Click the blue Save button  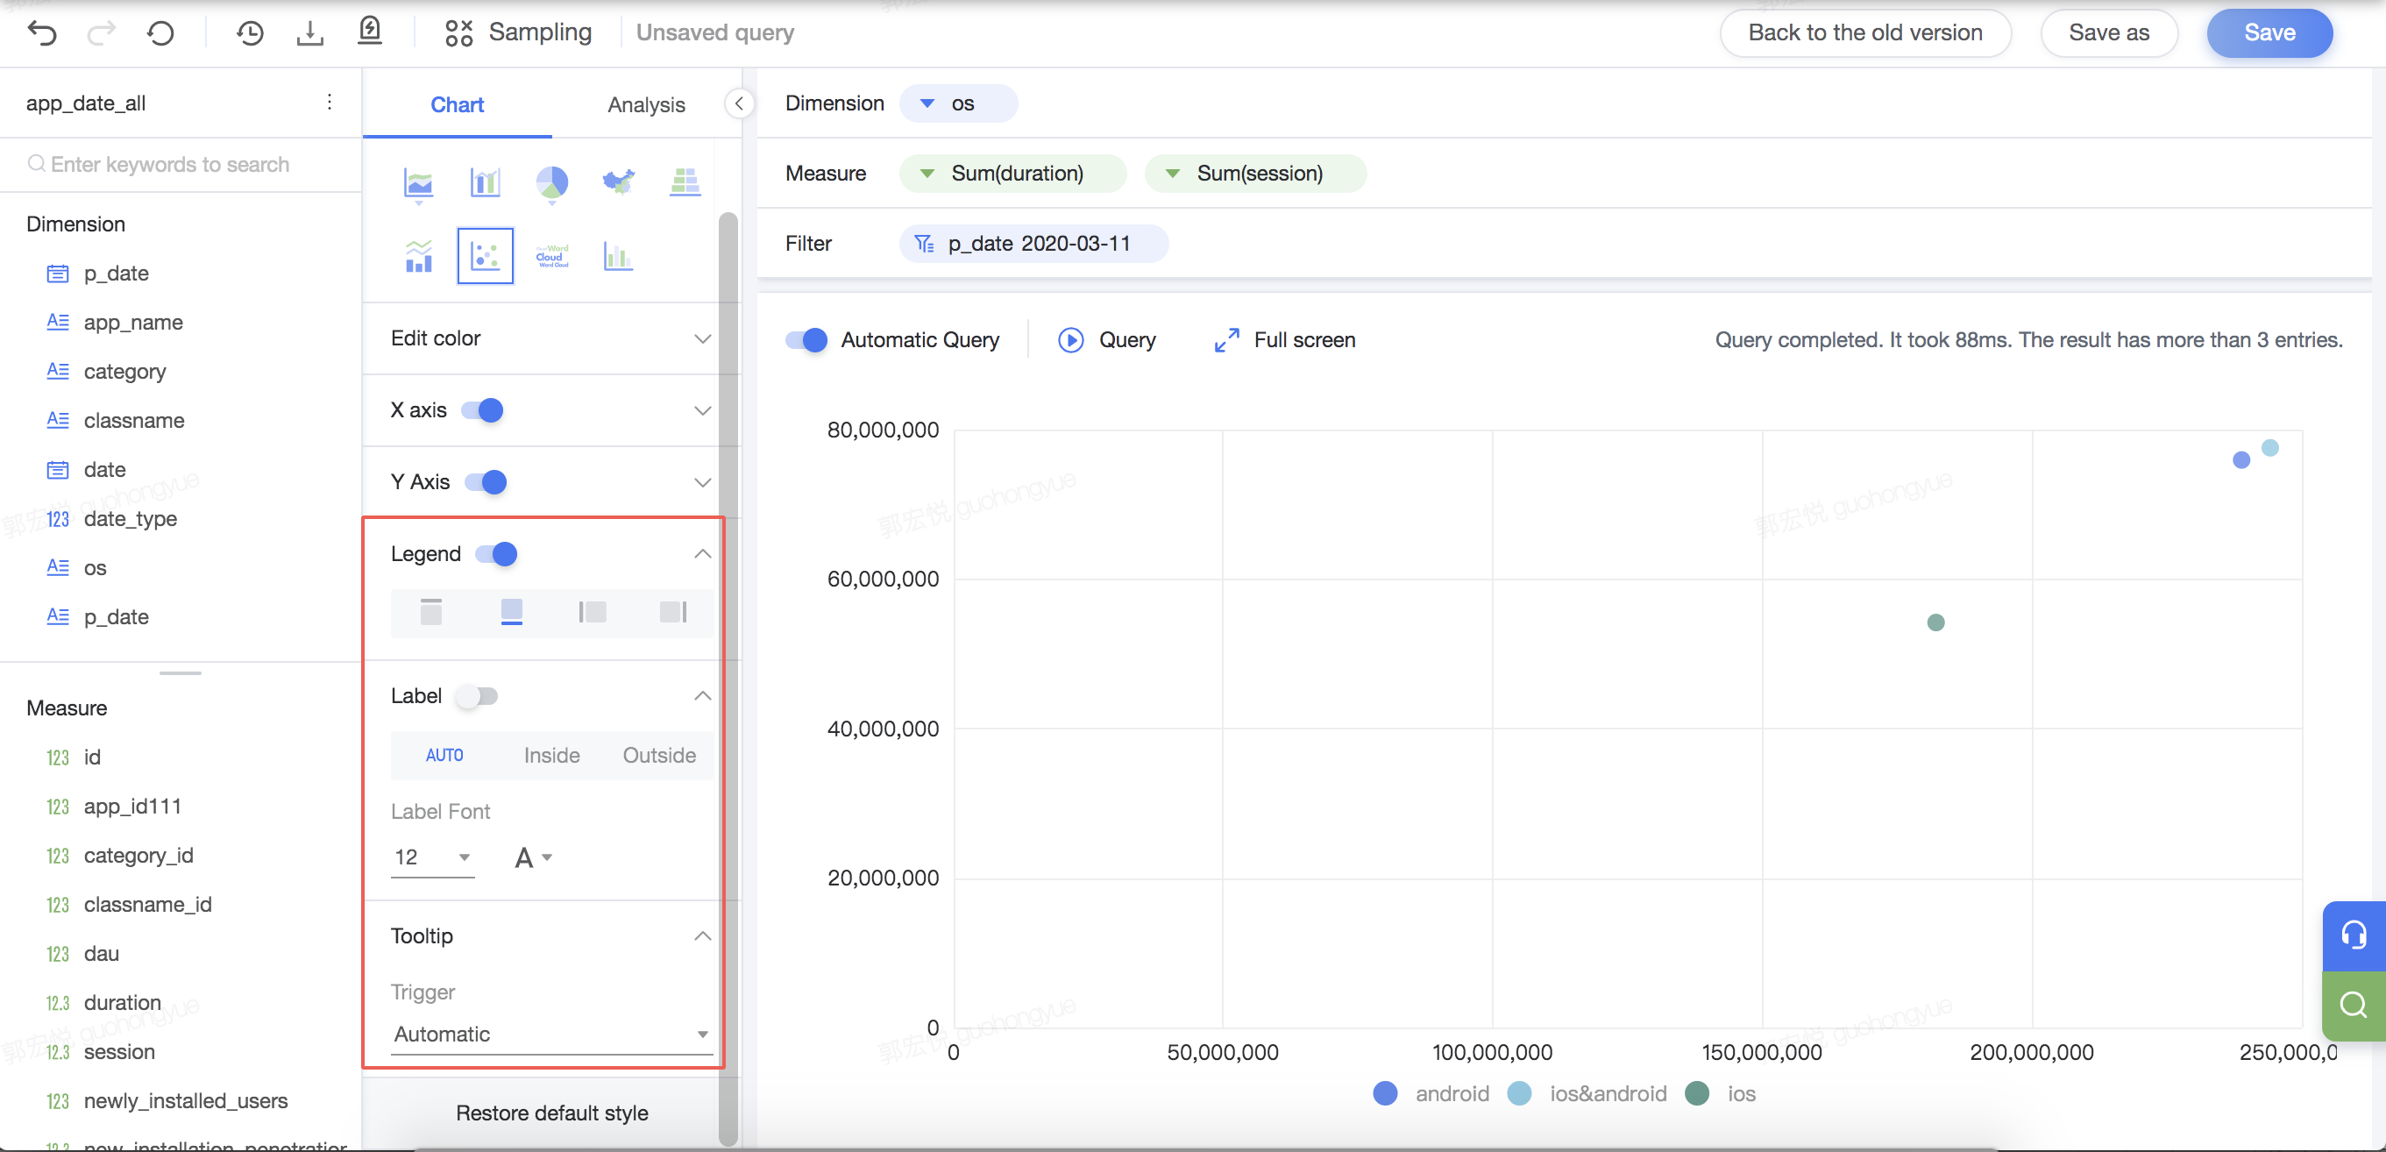(2269, 32)
